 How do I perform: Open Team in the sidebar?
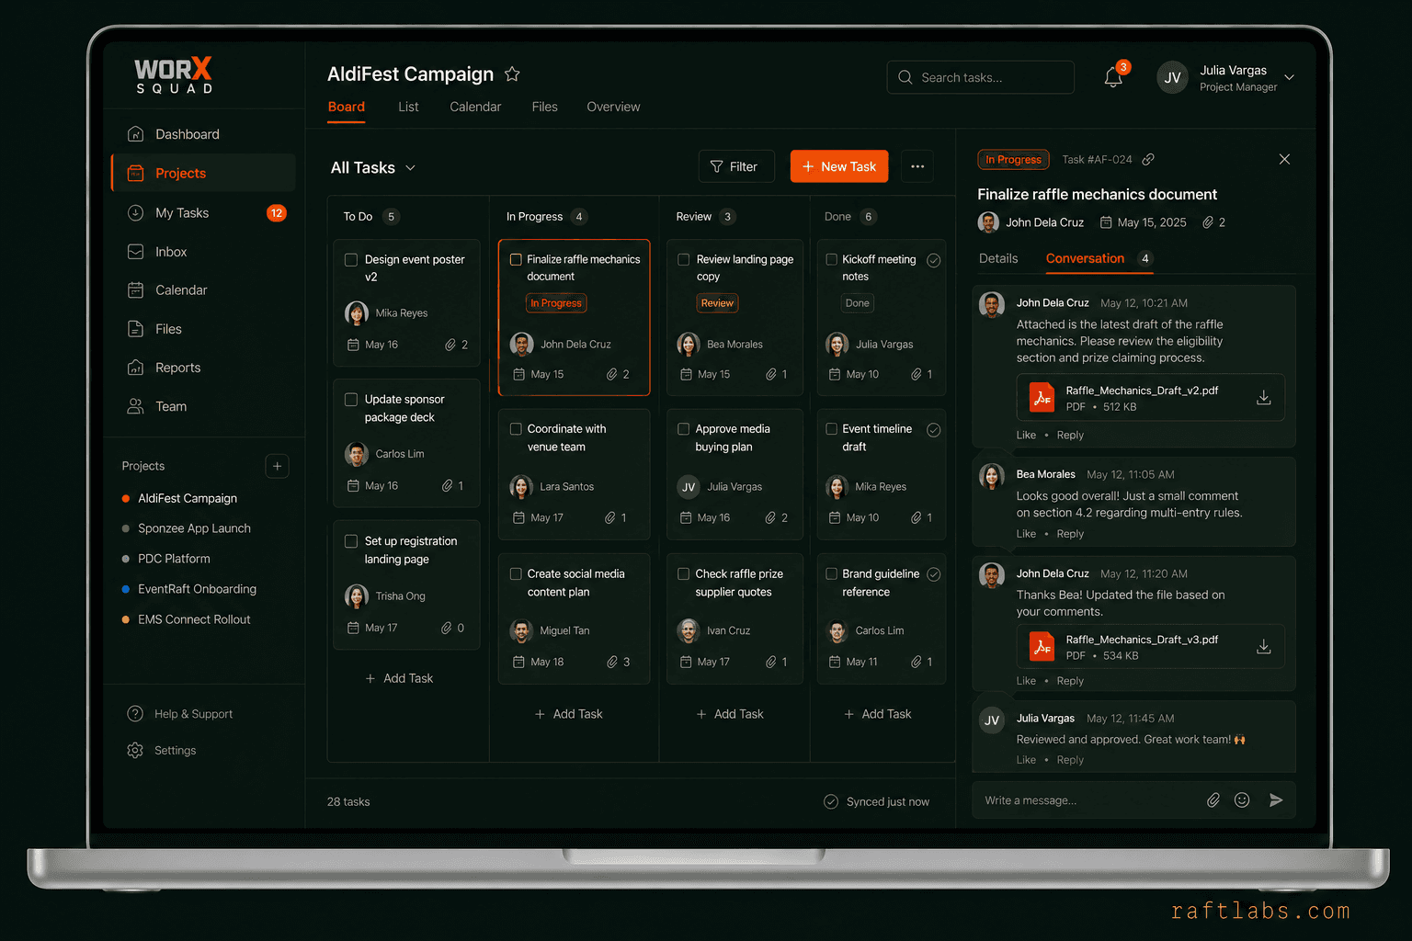(x=204, y=406)
